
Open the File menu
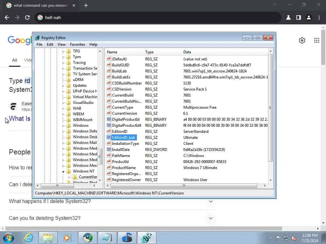pyautogui.click(x=39, y=44)
